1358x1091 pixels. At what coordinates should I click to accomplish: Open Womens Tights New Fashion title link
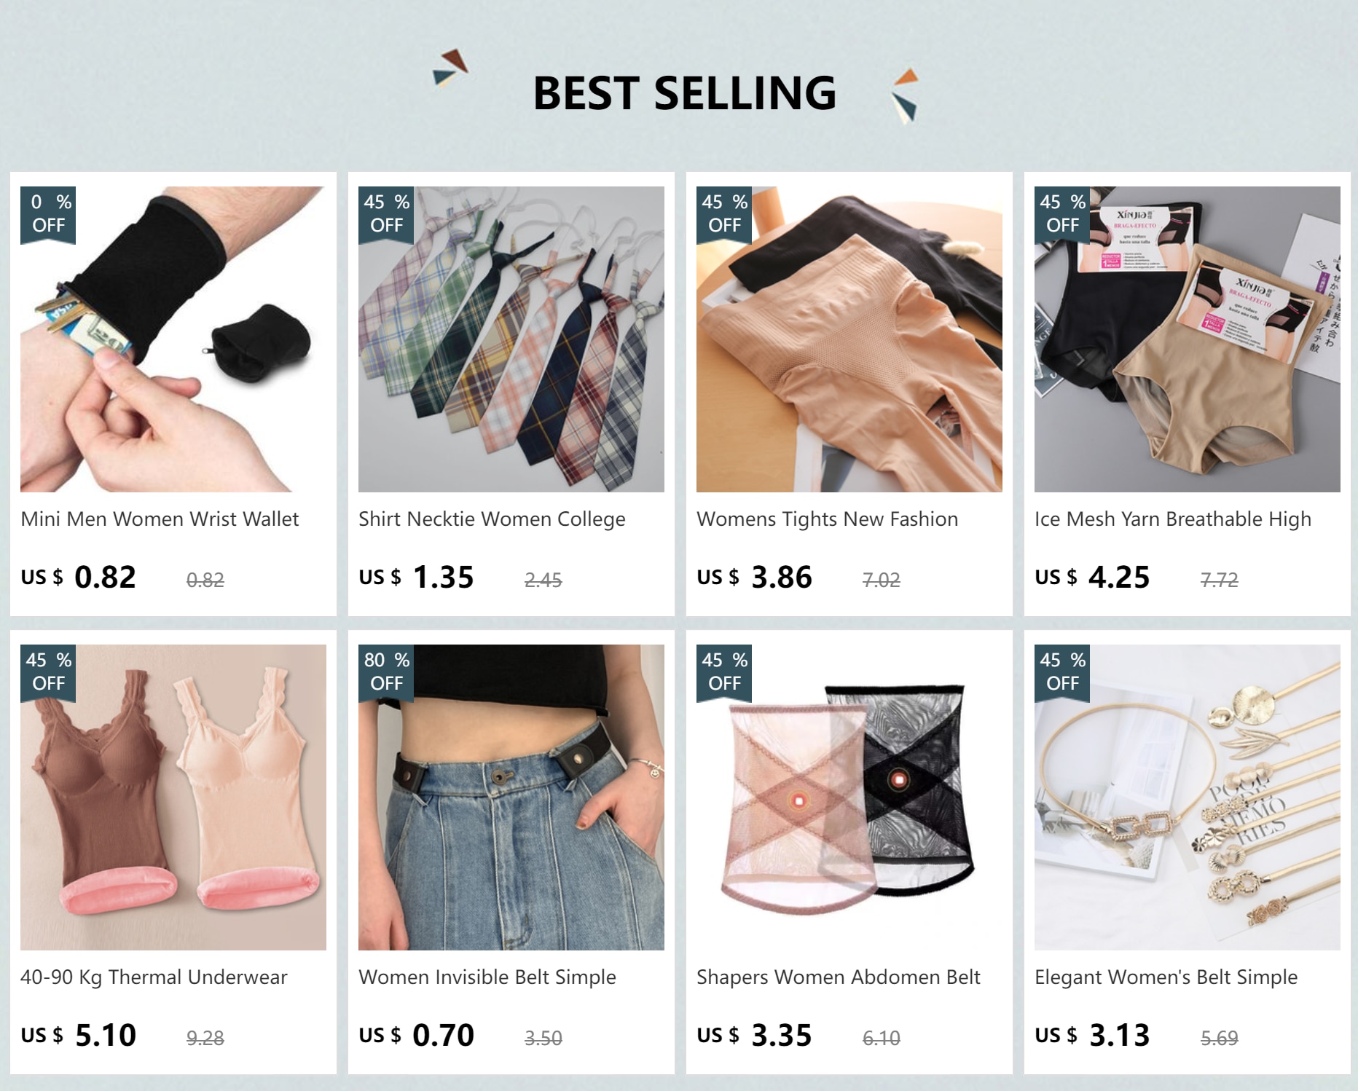pyautogui.click(x=827, y=519)
